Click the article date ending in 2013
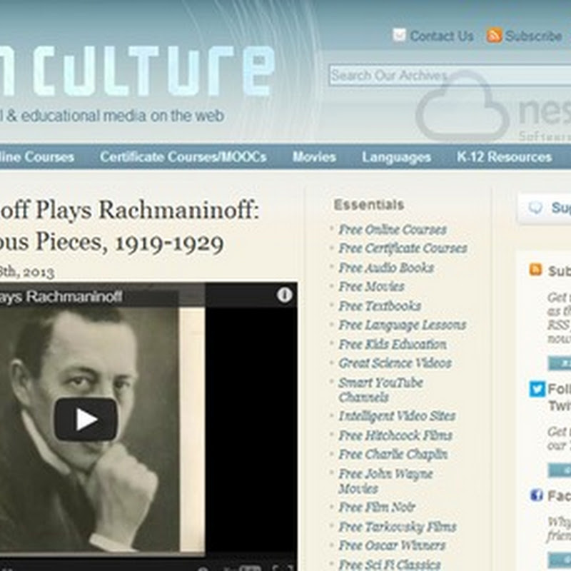571x571 pixels. [x=27, y=273]
